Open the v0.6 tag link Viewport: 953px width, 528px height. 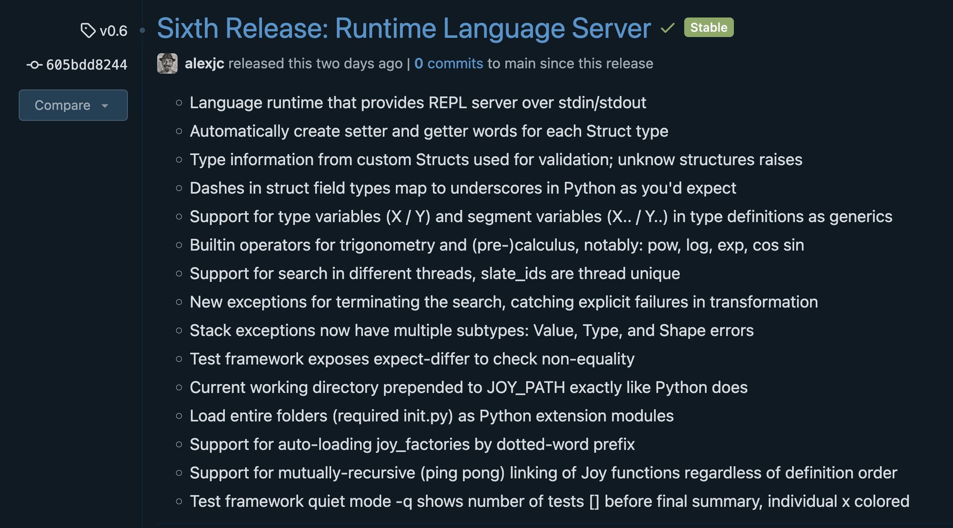coord(114,31)
